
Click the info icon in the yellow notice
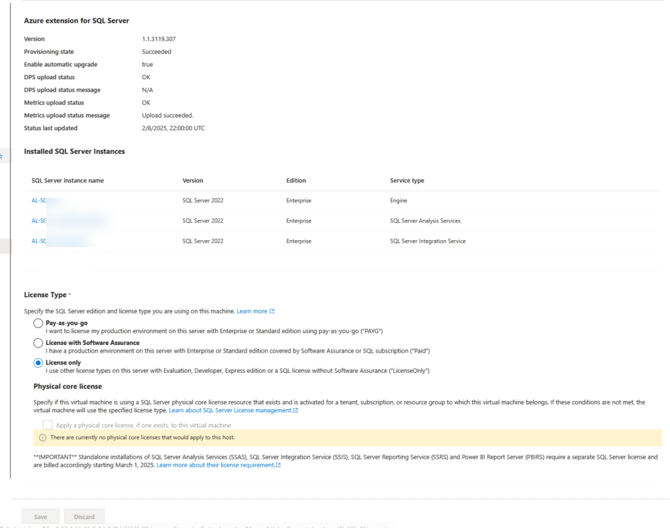click(43, 438)
